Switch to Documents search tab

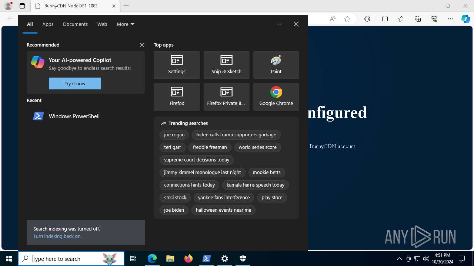[75, 24]
